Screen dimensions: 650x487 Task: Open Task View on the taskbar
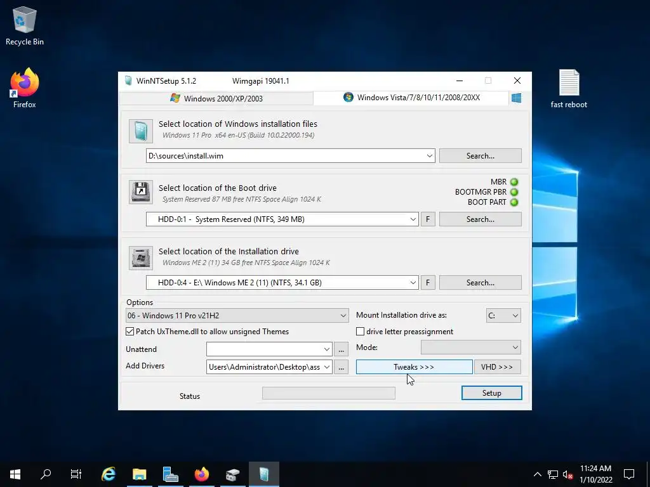click(76, 474)
